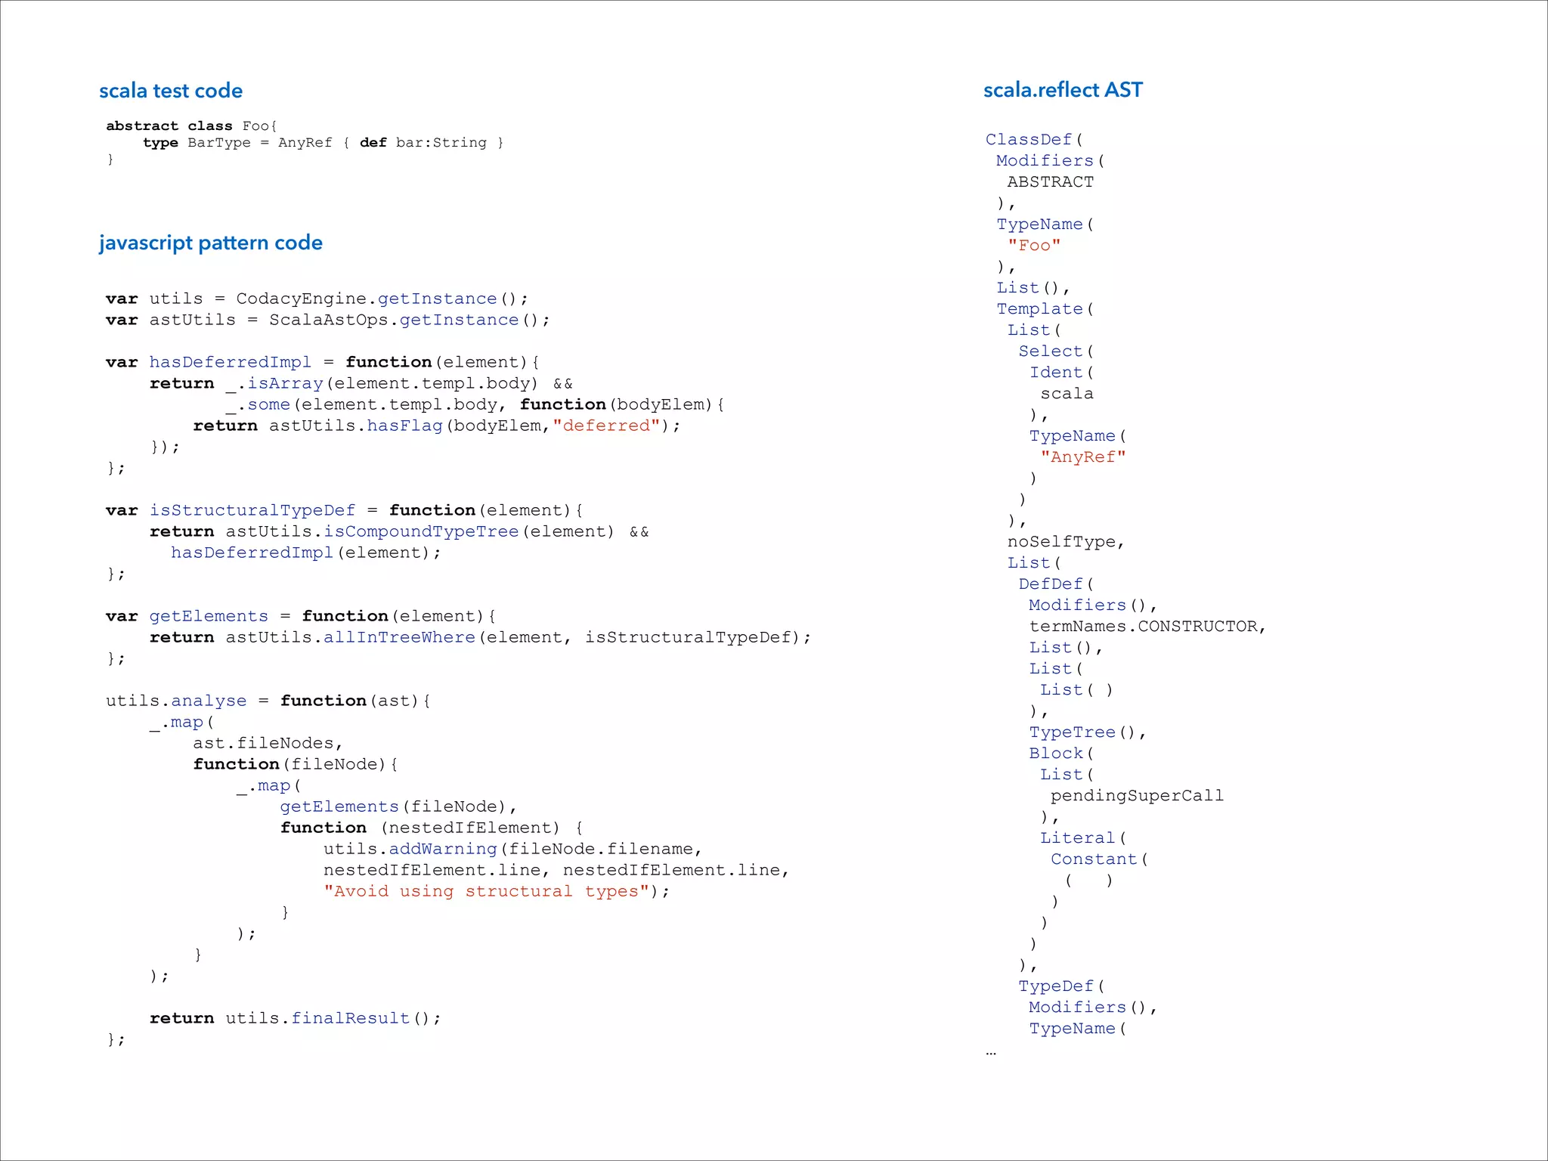Click 'Template(' in the AST
This screenshot has width=1548, height=1161.
tap(1045, 309)
